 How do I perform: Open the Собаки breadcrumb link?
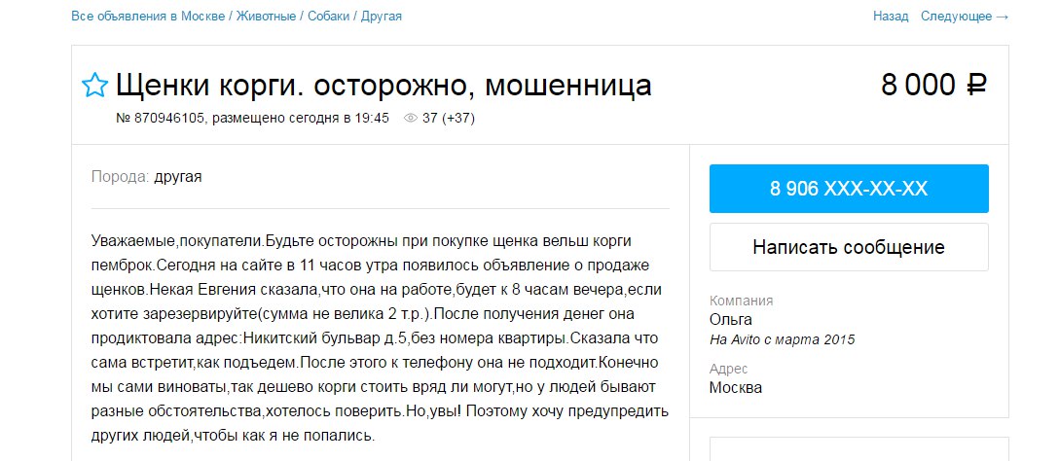pyautogui.click(x=328, y=17)
